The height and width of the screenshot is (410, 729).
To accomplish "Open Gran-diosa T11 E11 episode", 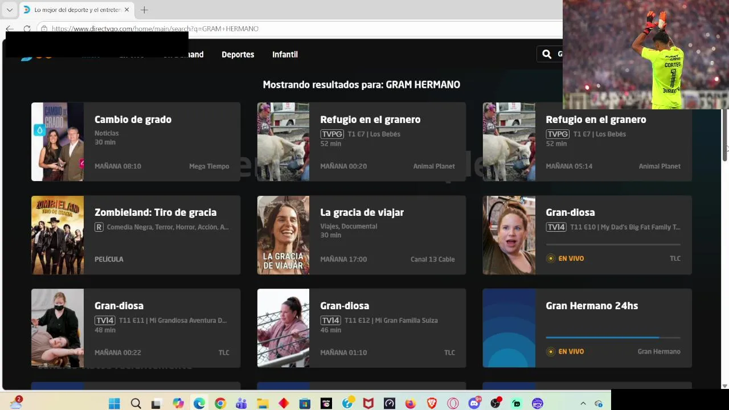I will point(136,328).
